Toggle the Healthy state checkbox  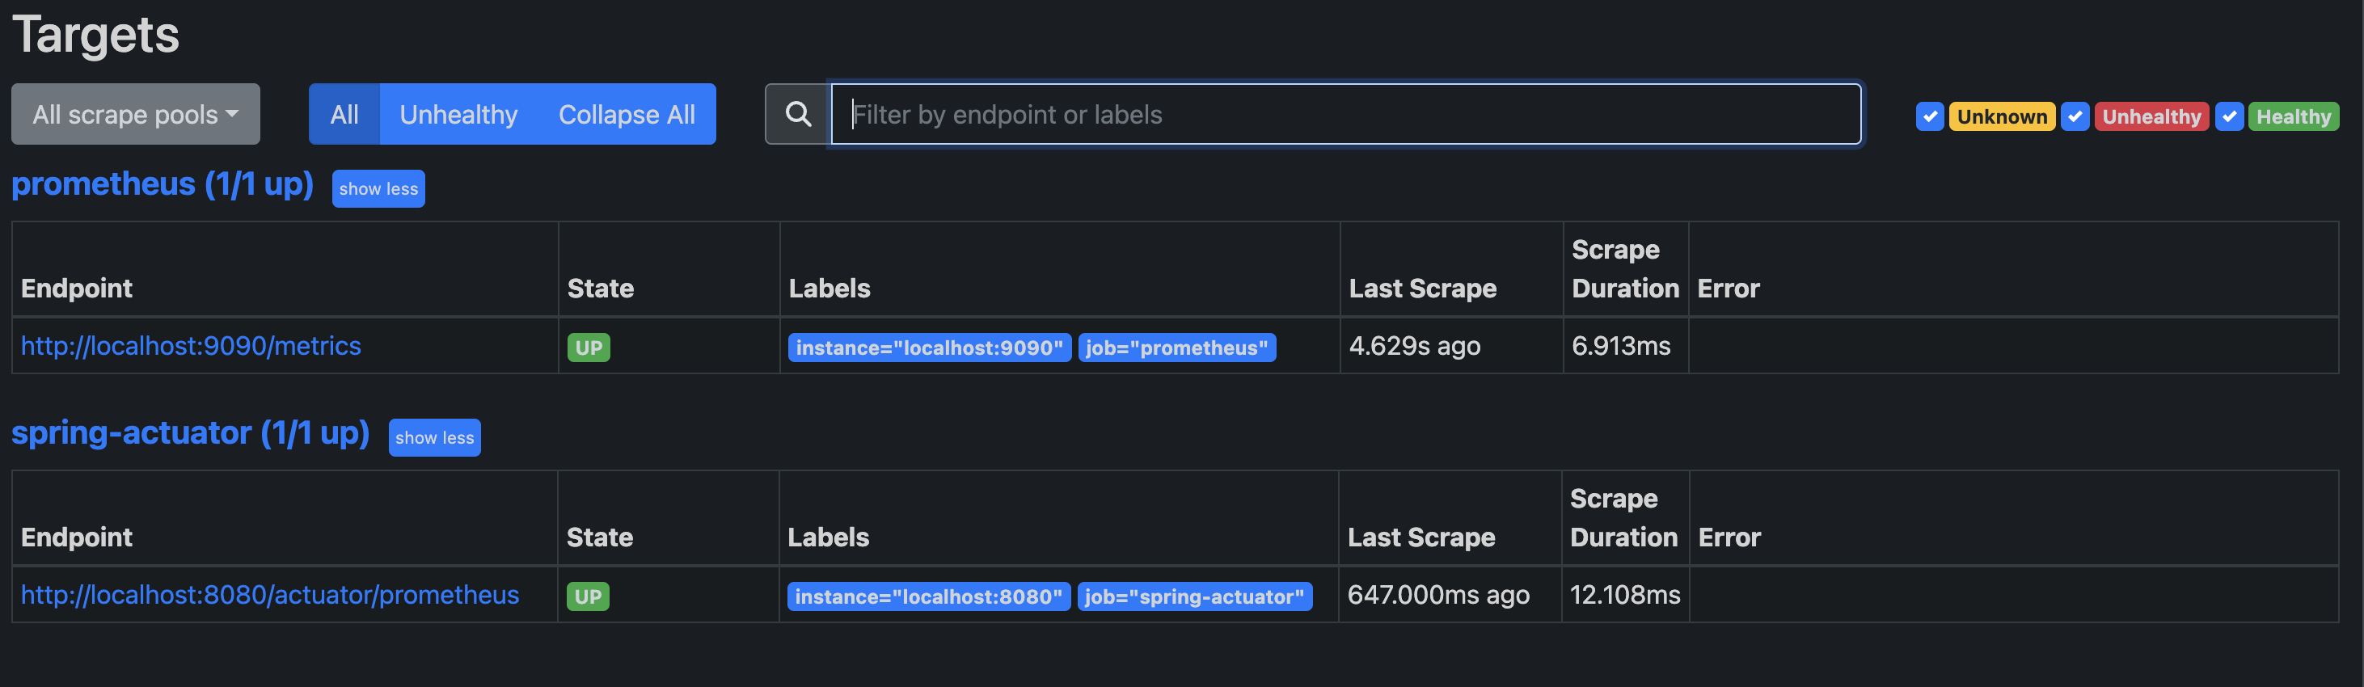(2228, 116)
